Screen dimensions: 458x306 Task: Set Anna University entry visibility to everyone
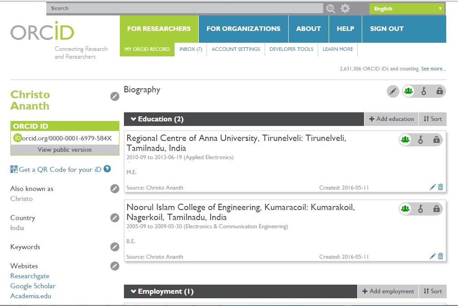pos(405,140)
